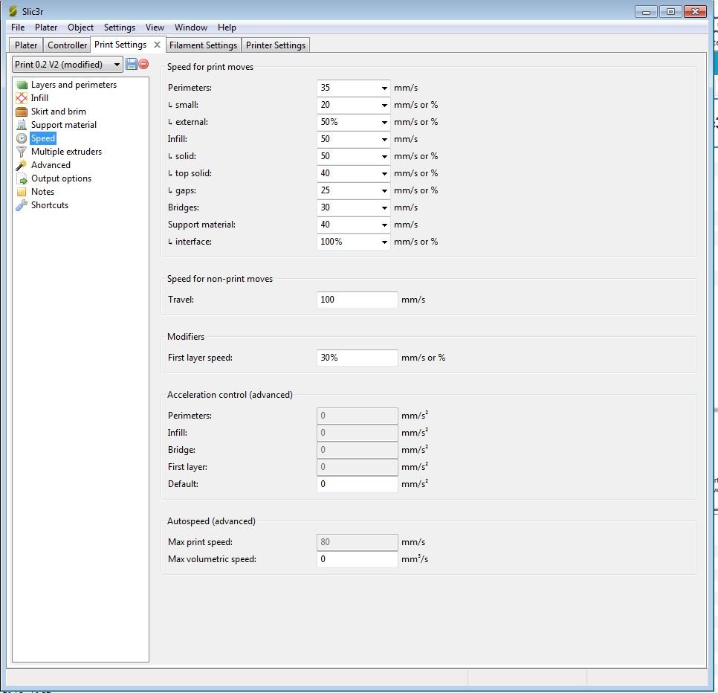Click the Skirt and brim icon
This screenshot has width=718, height=693.
tap(22, 112)
